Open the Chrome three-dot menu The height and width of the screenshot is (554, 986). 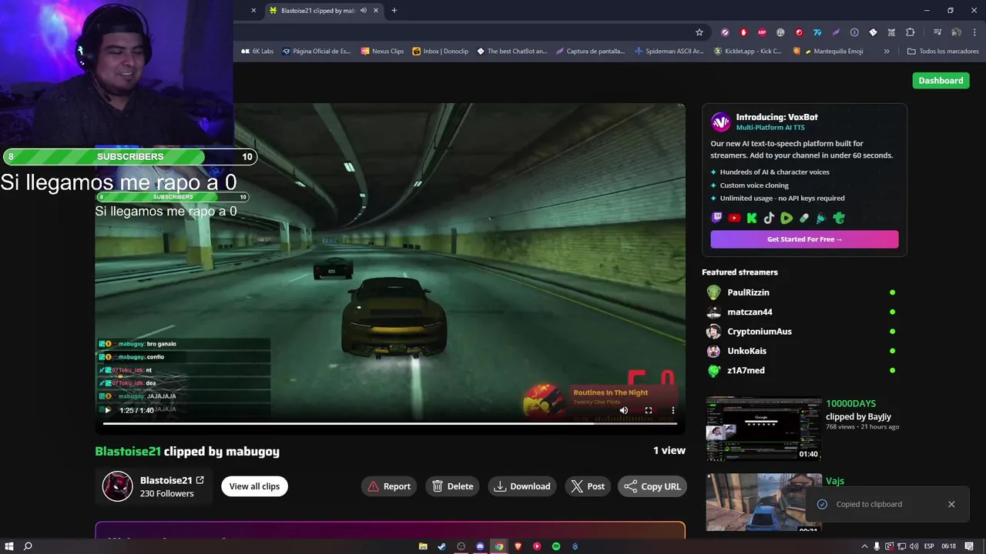pos(974,32)
